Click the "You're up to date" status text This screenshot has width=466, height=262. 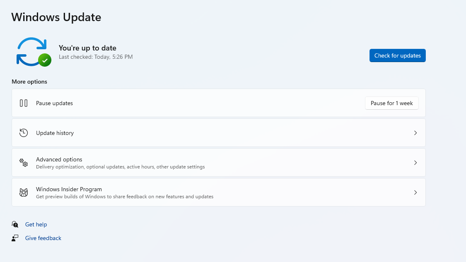tap(87, 48)
